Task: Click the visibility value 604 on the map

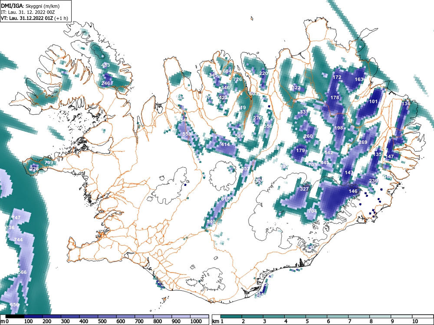Action: [227, 71]
